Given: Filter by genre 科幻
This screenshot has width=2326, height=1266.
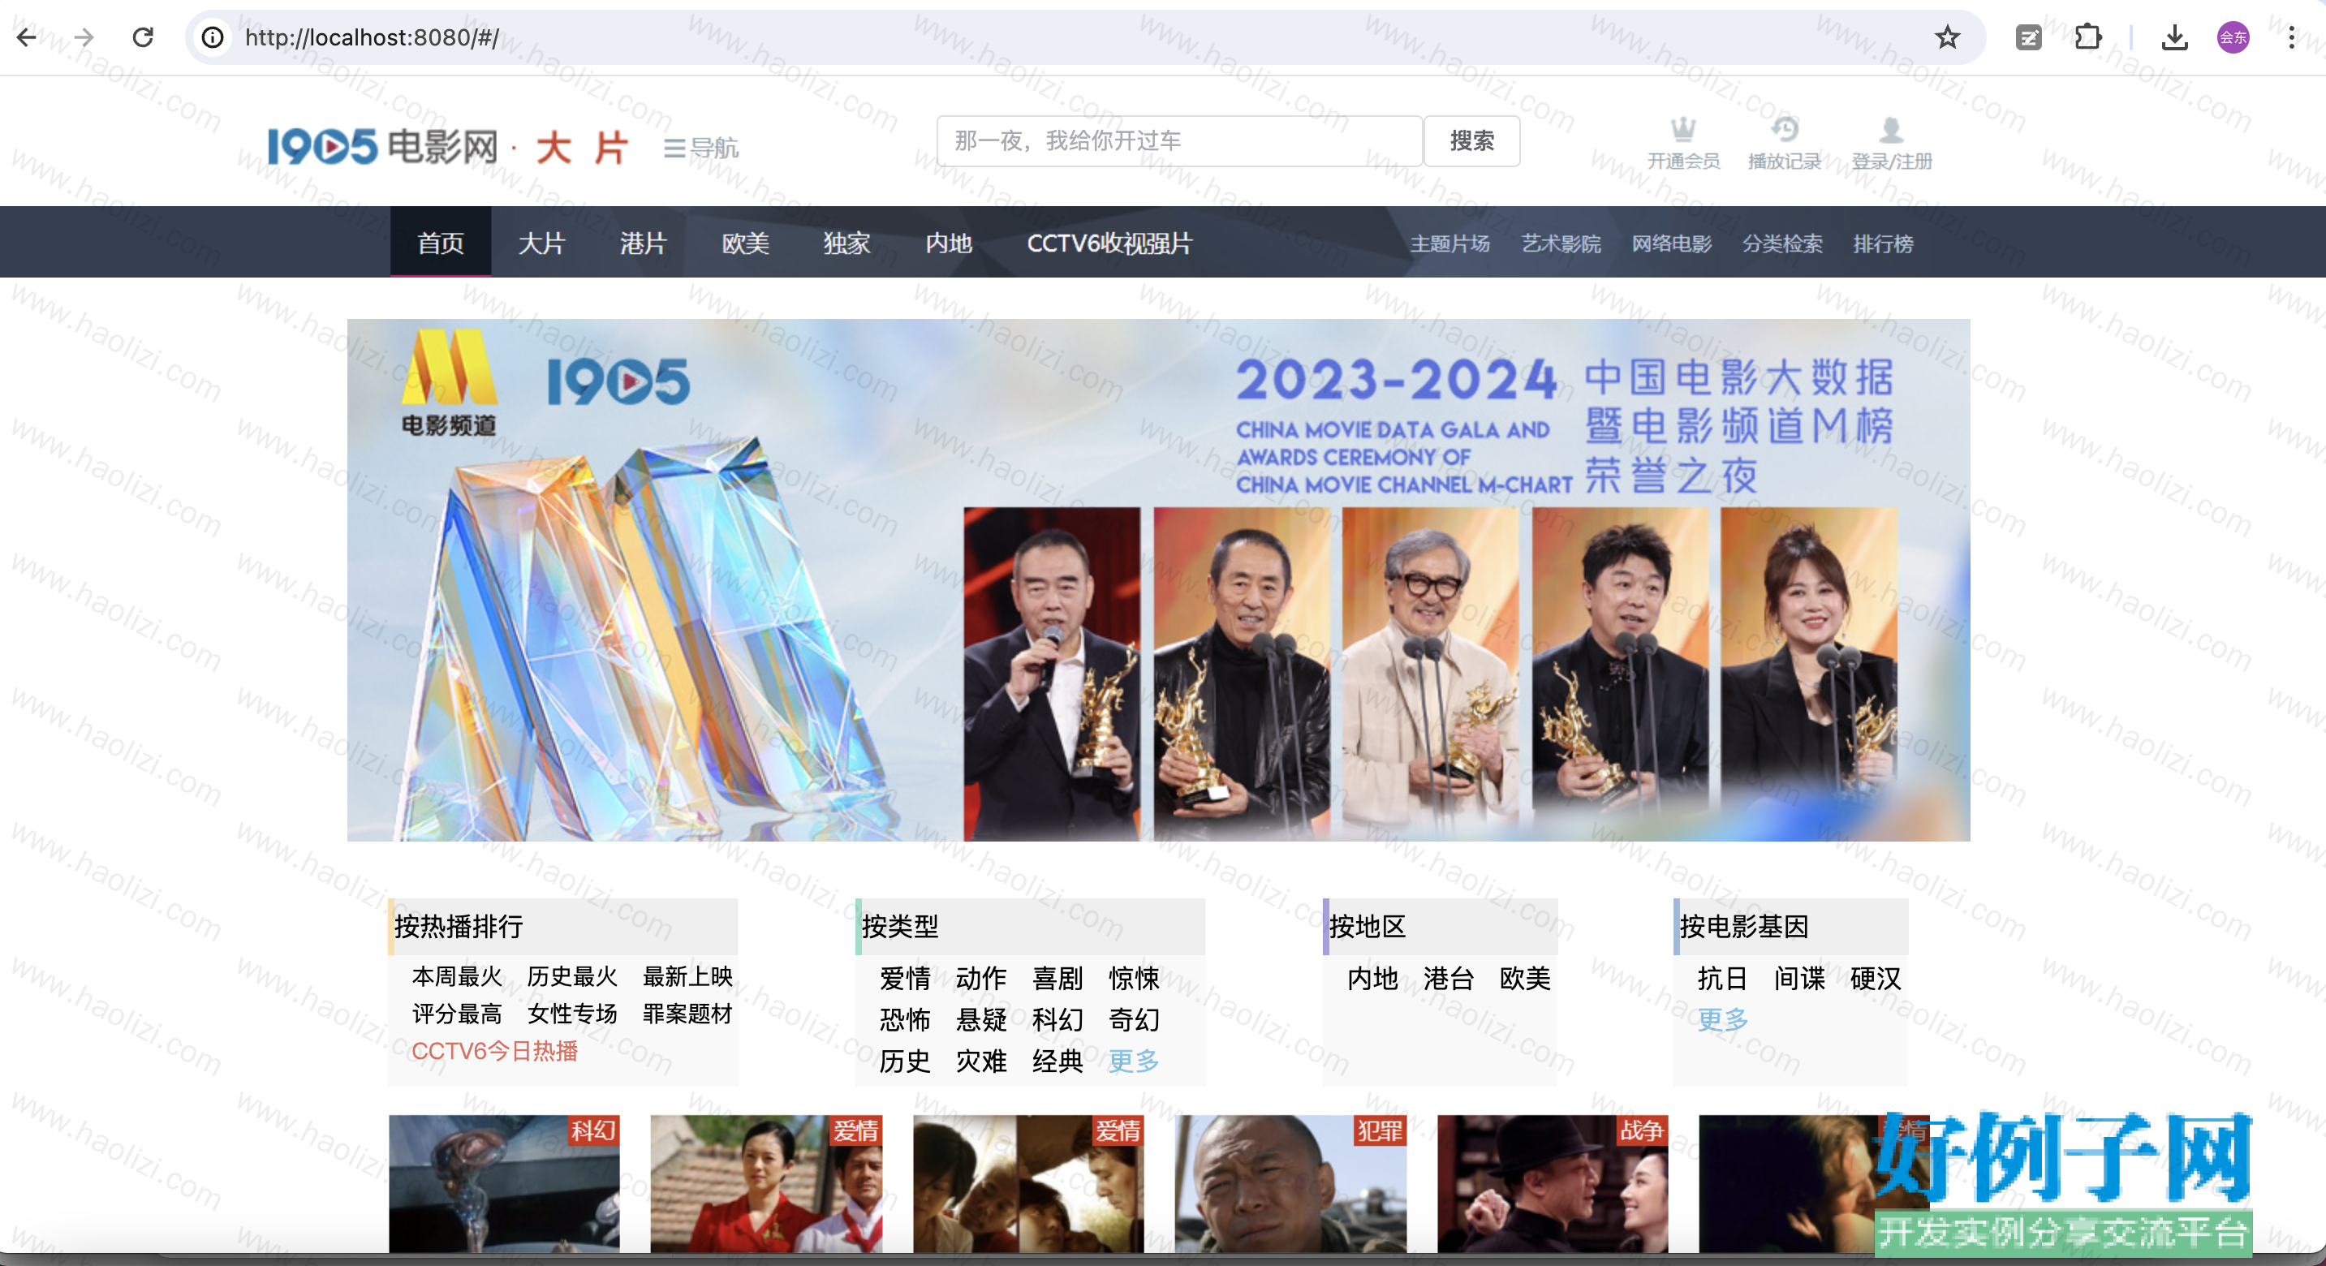Looking at the screenshot, I should click(x=1057, y=1019).
